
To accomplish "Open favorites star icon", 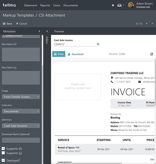I will [x=113, y=5].
